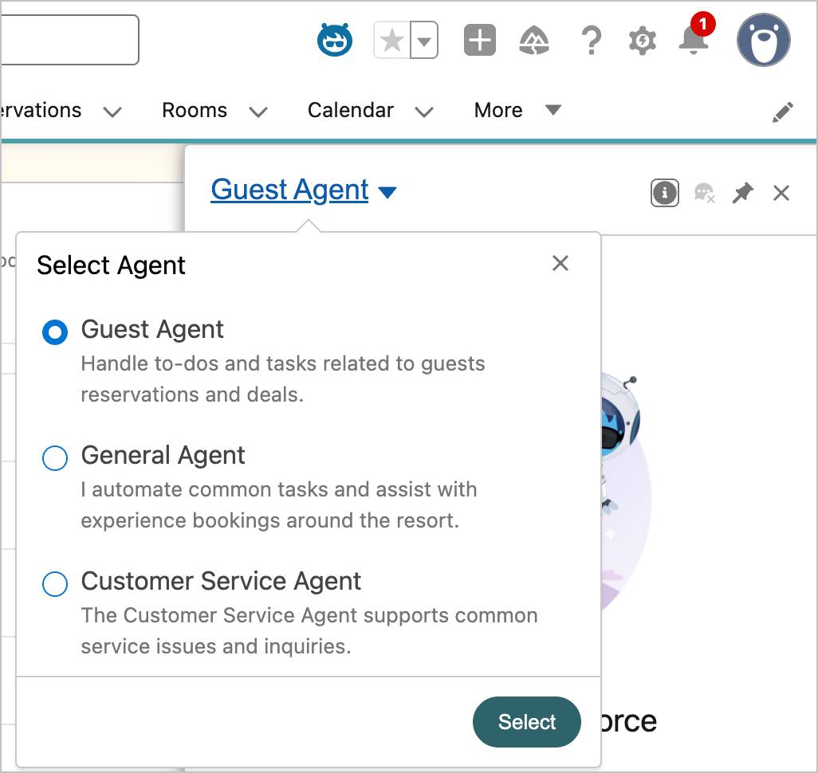Expand the Calendar tab chevron

[x=423, y=112]
